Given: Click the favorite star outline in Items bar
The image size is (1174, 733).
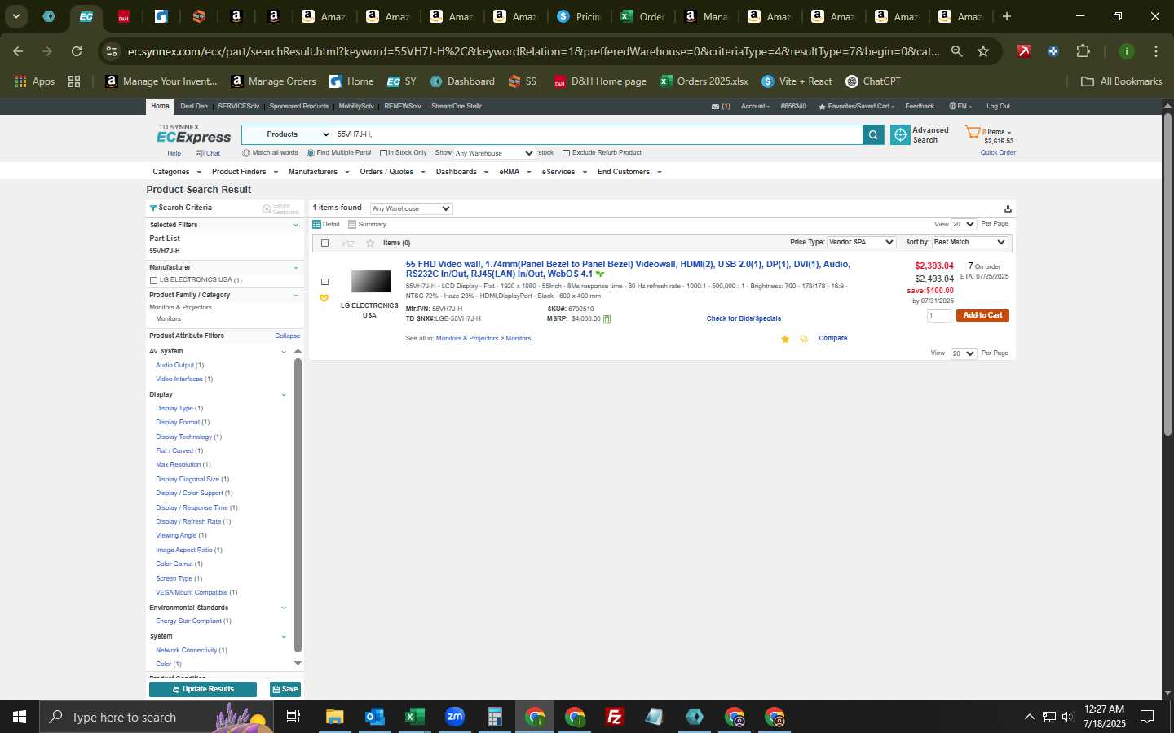Looking at the screenshot, I should point(370,244).
